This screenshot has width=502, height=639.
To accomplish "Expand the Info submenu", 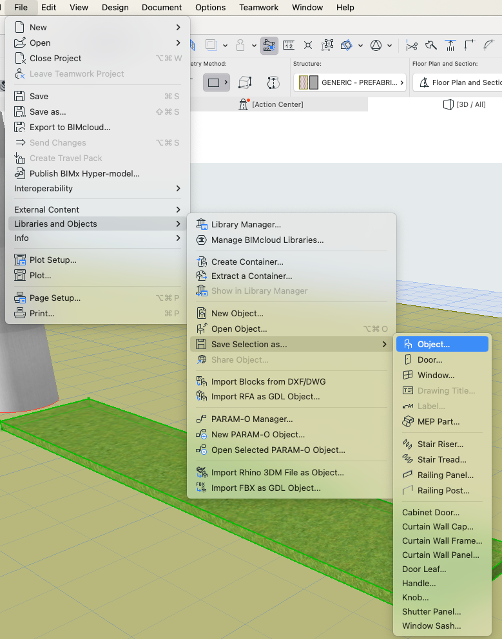I will click(x=97, y=238).
